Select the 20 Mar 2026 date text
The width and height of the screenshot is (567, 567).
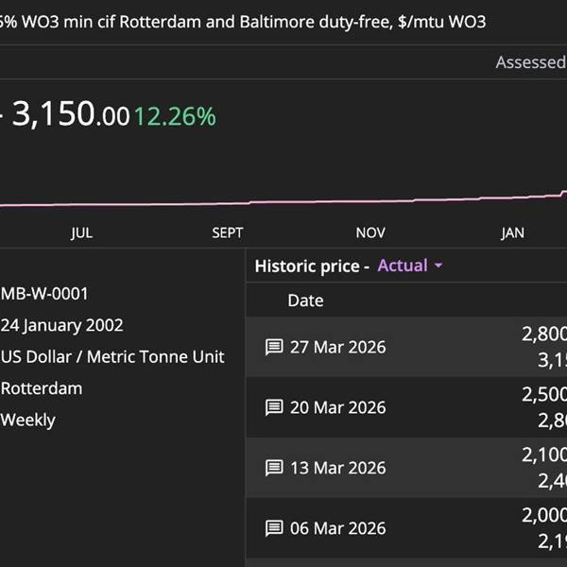(337, 407)
